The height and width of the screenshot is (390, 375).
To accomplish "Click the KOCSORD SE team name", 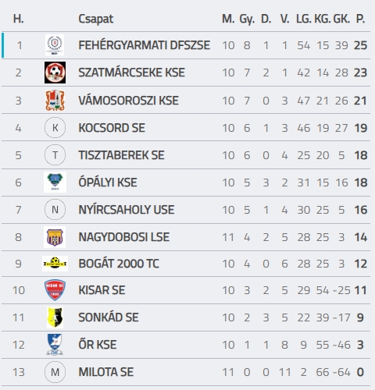I will [112, 128].
